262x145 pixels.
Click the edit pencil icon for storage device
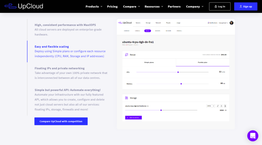click(x=218, y=106)
